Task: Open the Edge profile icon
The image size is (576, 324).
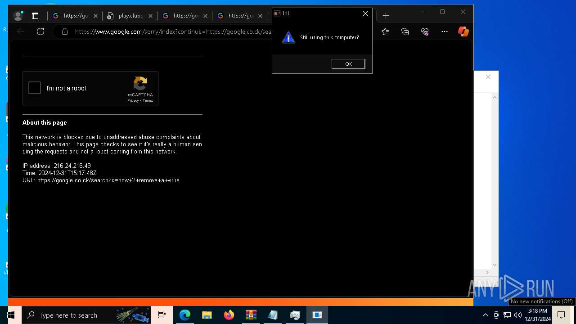Action: pos(18,16)
